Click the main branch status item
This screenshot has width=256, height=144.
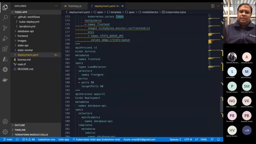[x=8, y=140]
